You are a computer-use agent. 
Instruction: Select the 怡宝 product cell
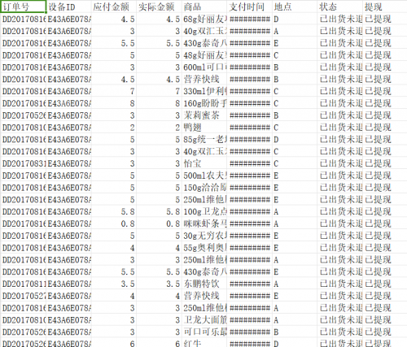204,163
